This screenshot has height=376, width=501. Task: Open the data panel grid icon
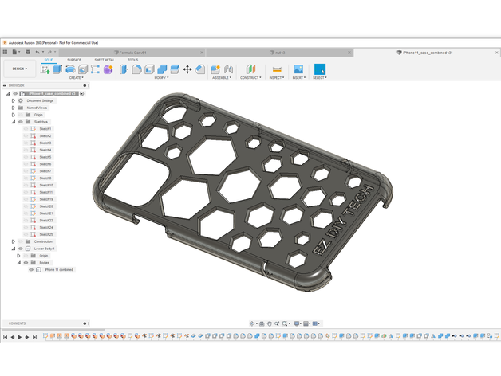pos(5,52)
